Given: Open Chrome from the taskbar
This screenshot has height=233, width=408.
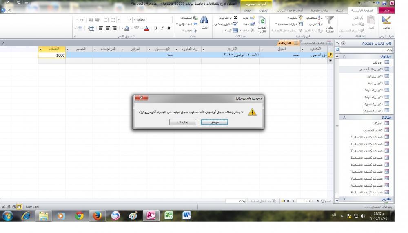Looking at the screenshot, I should (x=80, y=215).
